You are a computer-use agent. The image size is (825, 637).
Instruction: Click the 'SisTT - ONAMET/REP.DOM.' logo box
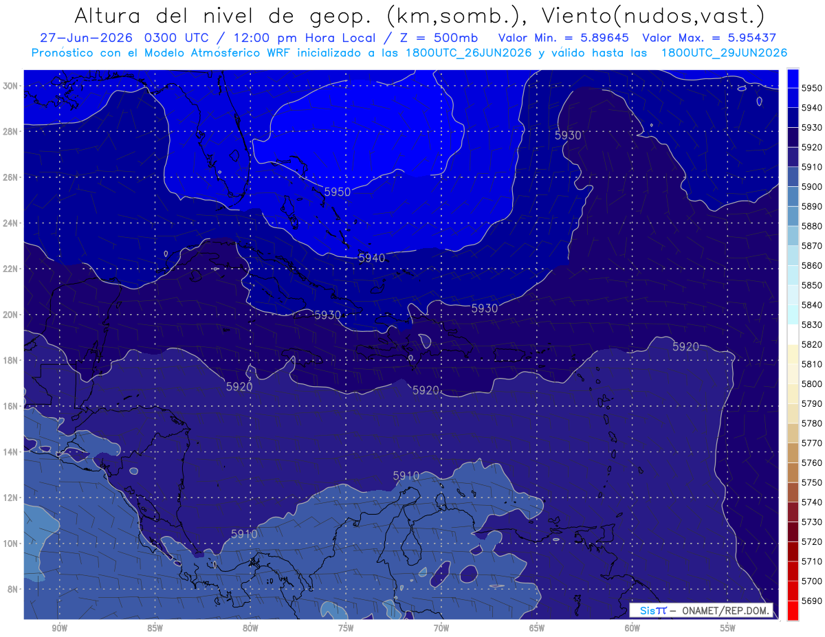[x=701, y=610]
